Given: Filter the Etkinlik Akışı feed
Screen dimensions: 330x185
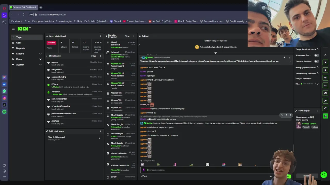Looking at the screenshot, I should point(94,56).
